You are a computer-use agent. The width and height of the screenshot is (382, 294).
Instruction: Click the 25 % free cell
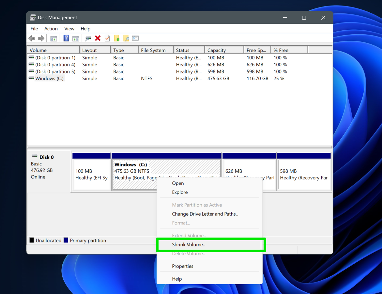[x=279, y=79]
